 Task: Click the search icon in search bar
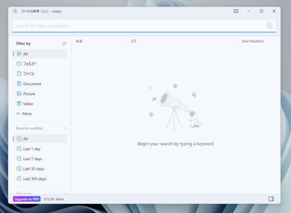269,26
